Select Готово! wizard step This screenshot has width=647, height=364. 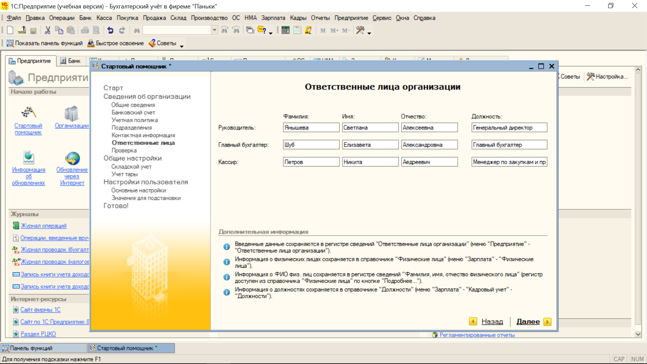(x=116, y=206)
